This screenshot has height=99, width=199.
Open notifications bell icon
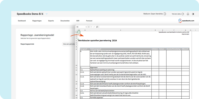pos(188,14)
